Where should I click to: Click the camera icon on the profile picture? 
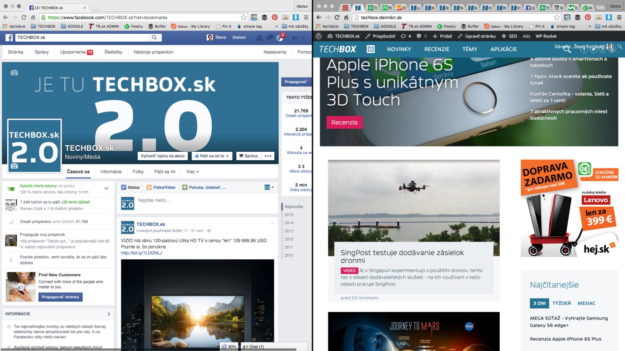pos(14,166)
